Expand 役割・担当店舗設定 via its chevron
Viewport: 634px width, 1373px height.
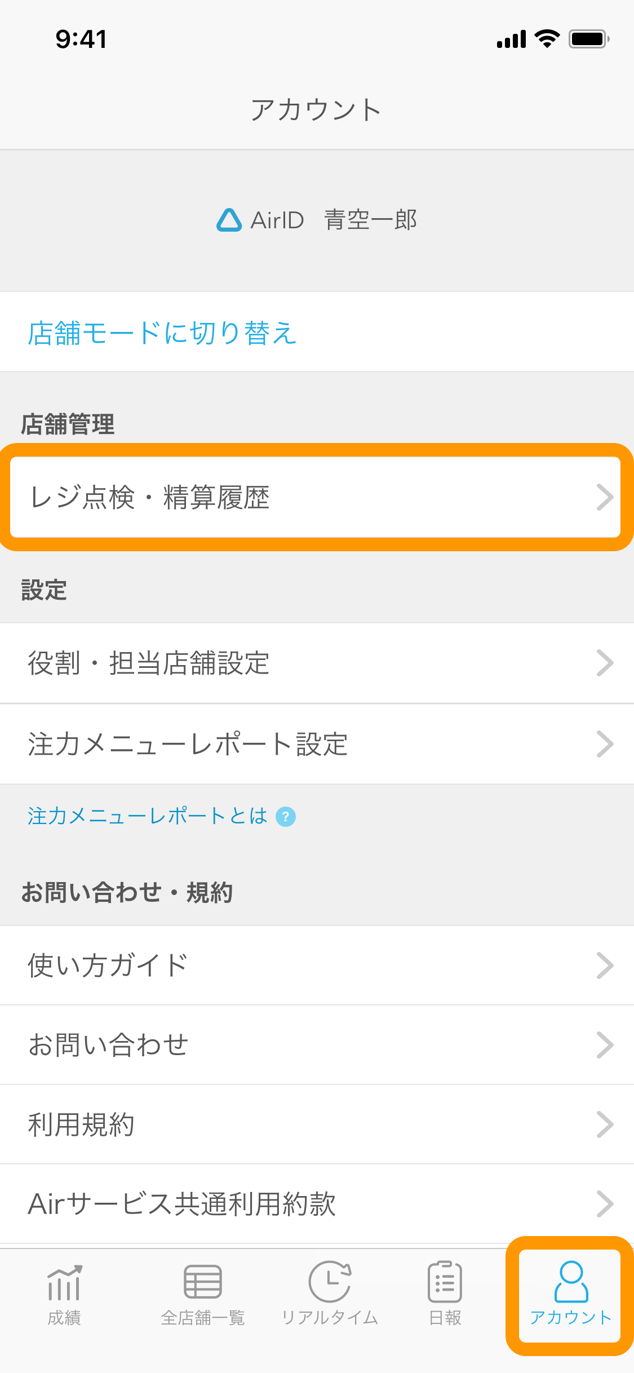605,663
